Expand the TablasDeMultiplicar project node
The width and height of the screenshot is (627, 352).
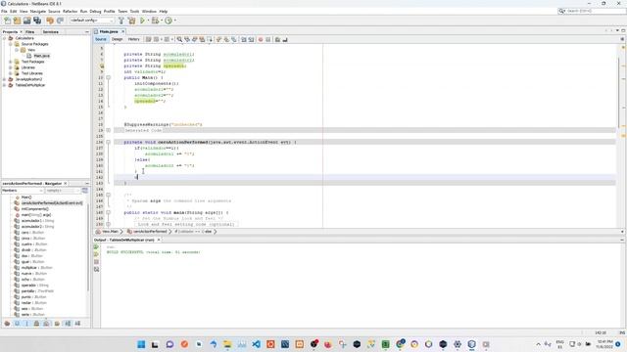pyautogui.click(x=5, y=85)
